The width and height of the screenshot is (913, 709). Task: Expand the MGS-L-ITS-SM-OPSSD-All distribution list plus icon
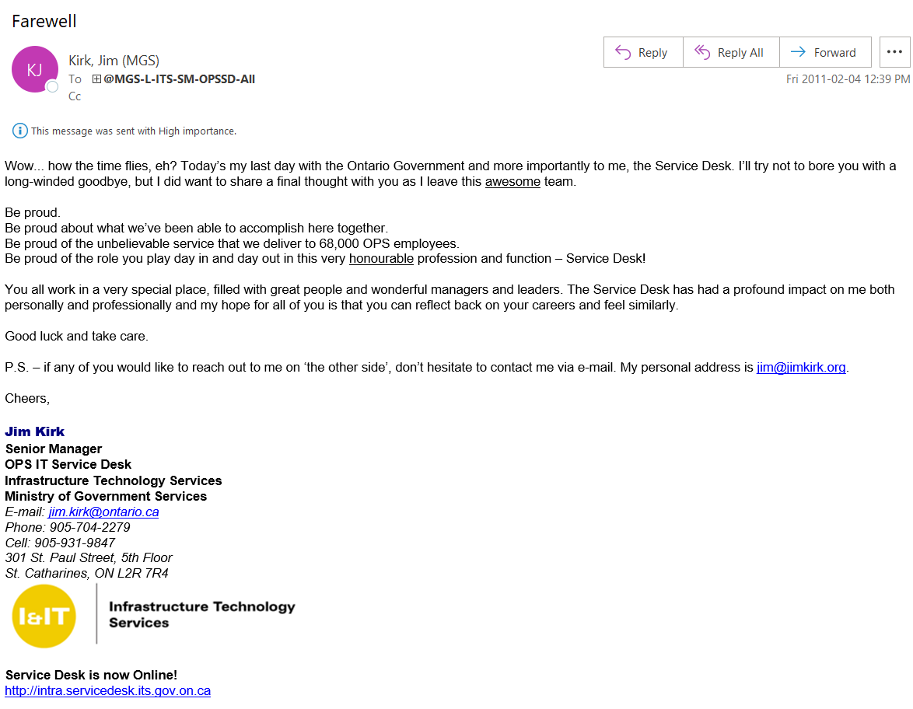(x=96, y=79)
